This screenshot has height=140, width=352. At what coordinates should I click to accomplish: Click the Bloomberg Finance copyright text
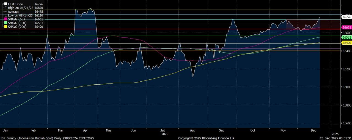pos(207,138)
